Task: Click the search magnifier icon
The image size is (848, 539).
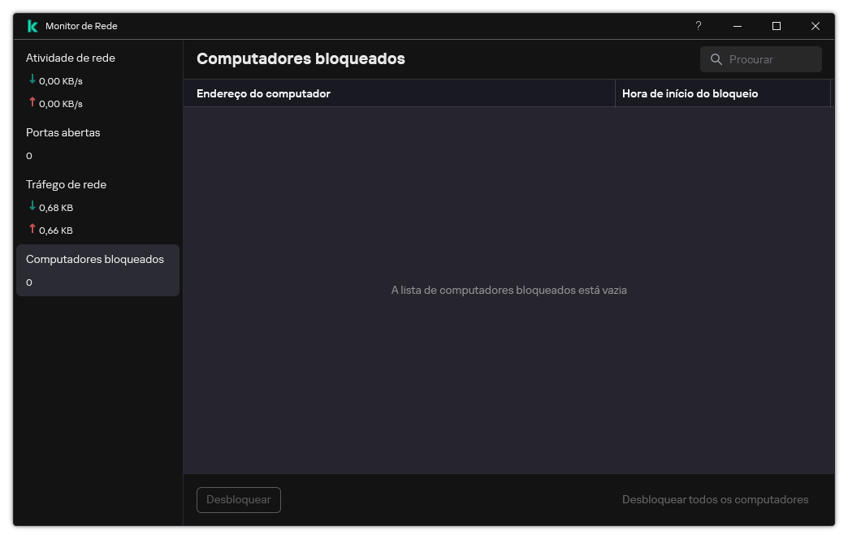Action: 716,58
